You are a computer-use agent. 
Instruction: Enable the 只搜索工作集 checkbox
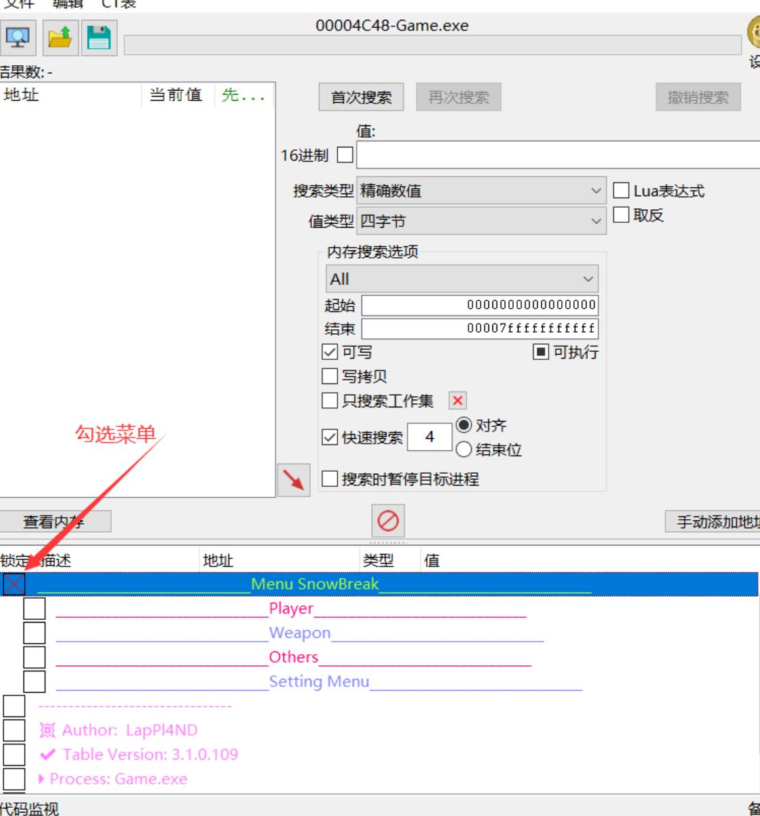click(x=329, y=400)
